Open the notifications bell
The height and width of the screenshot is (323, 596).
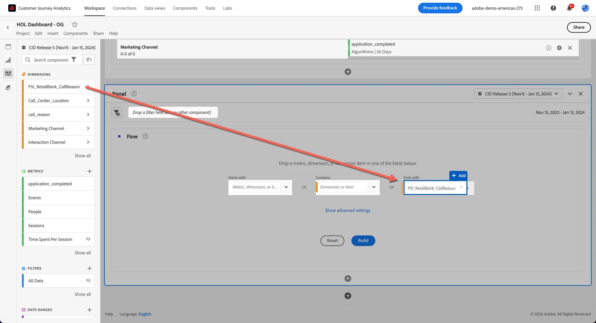pos(569,8)
